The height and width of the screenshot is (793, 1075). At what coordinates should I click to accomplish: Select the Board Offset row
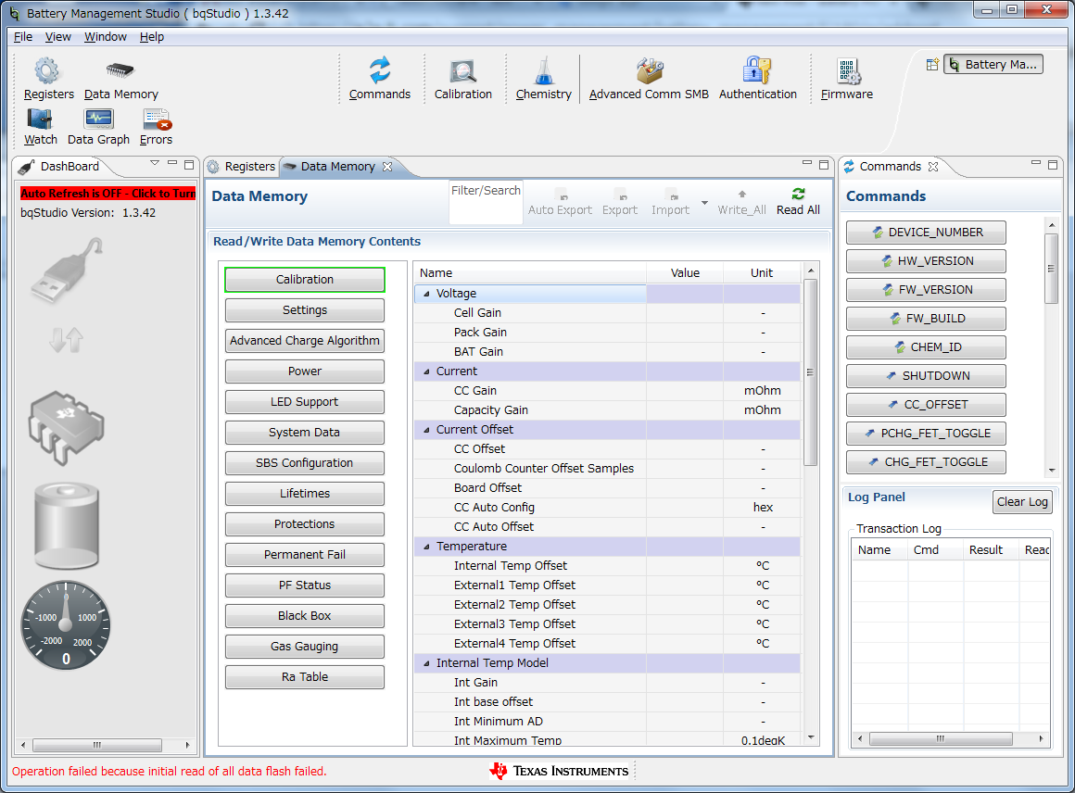pyautogui.click(x=607, y=488)
